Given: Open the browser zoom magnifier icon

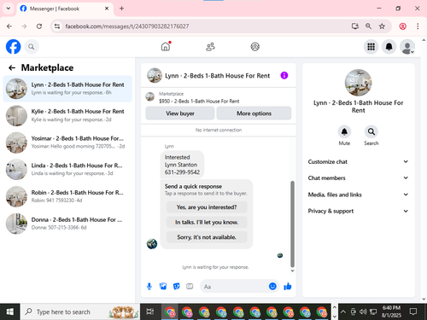Looking at the screenshot, I should click(368, 26).
